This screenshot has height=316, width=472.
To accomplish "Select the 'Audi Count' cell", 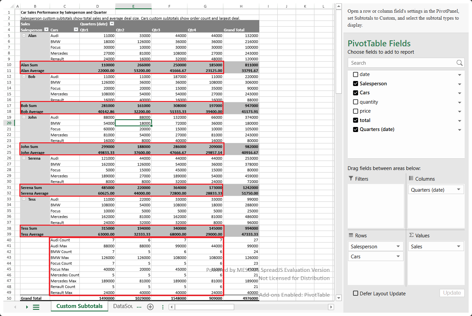I will [65, 240].
